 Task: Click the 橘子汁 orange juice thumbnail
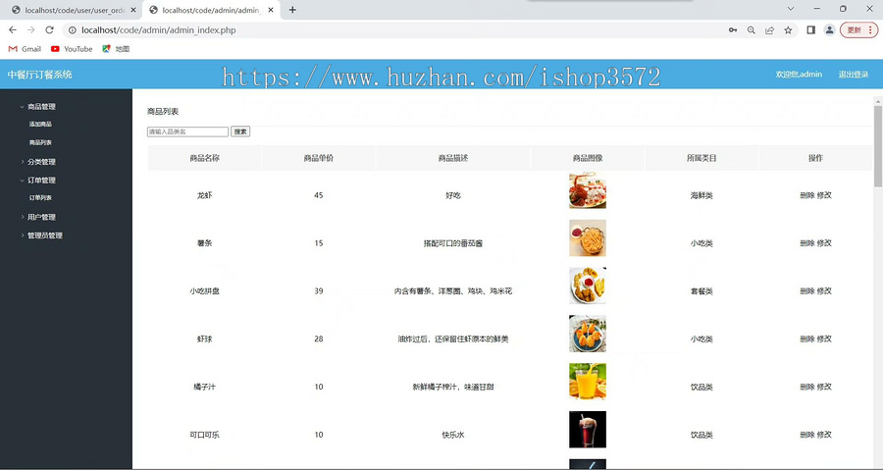coord(588,382)
